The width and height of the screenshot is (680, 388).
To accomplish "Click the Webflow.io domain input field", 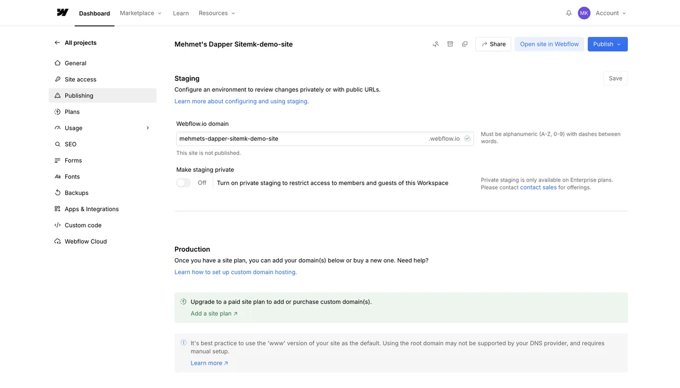I will pyautogui.click(x=325, y=138).
